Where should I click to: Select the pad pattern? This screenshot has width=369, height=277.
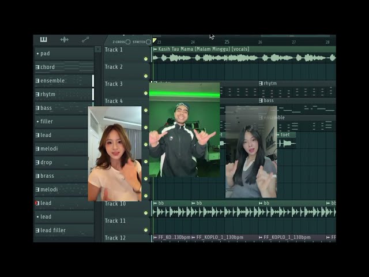(x=64, y=54)
